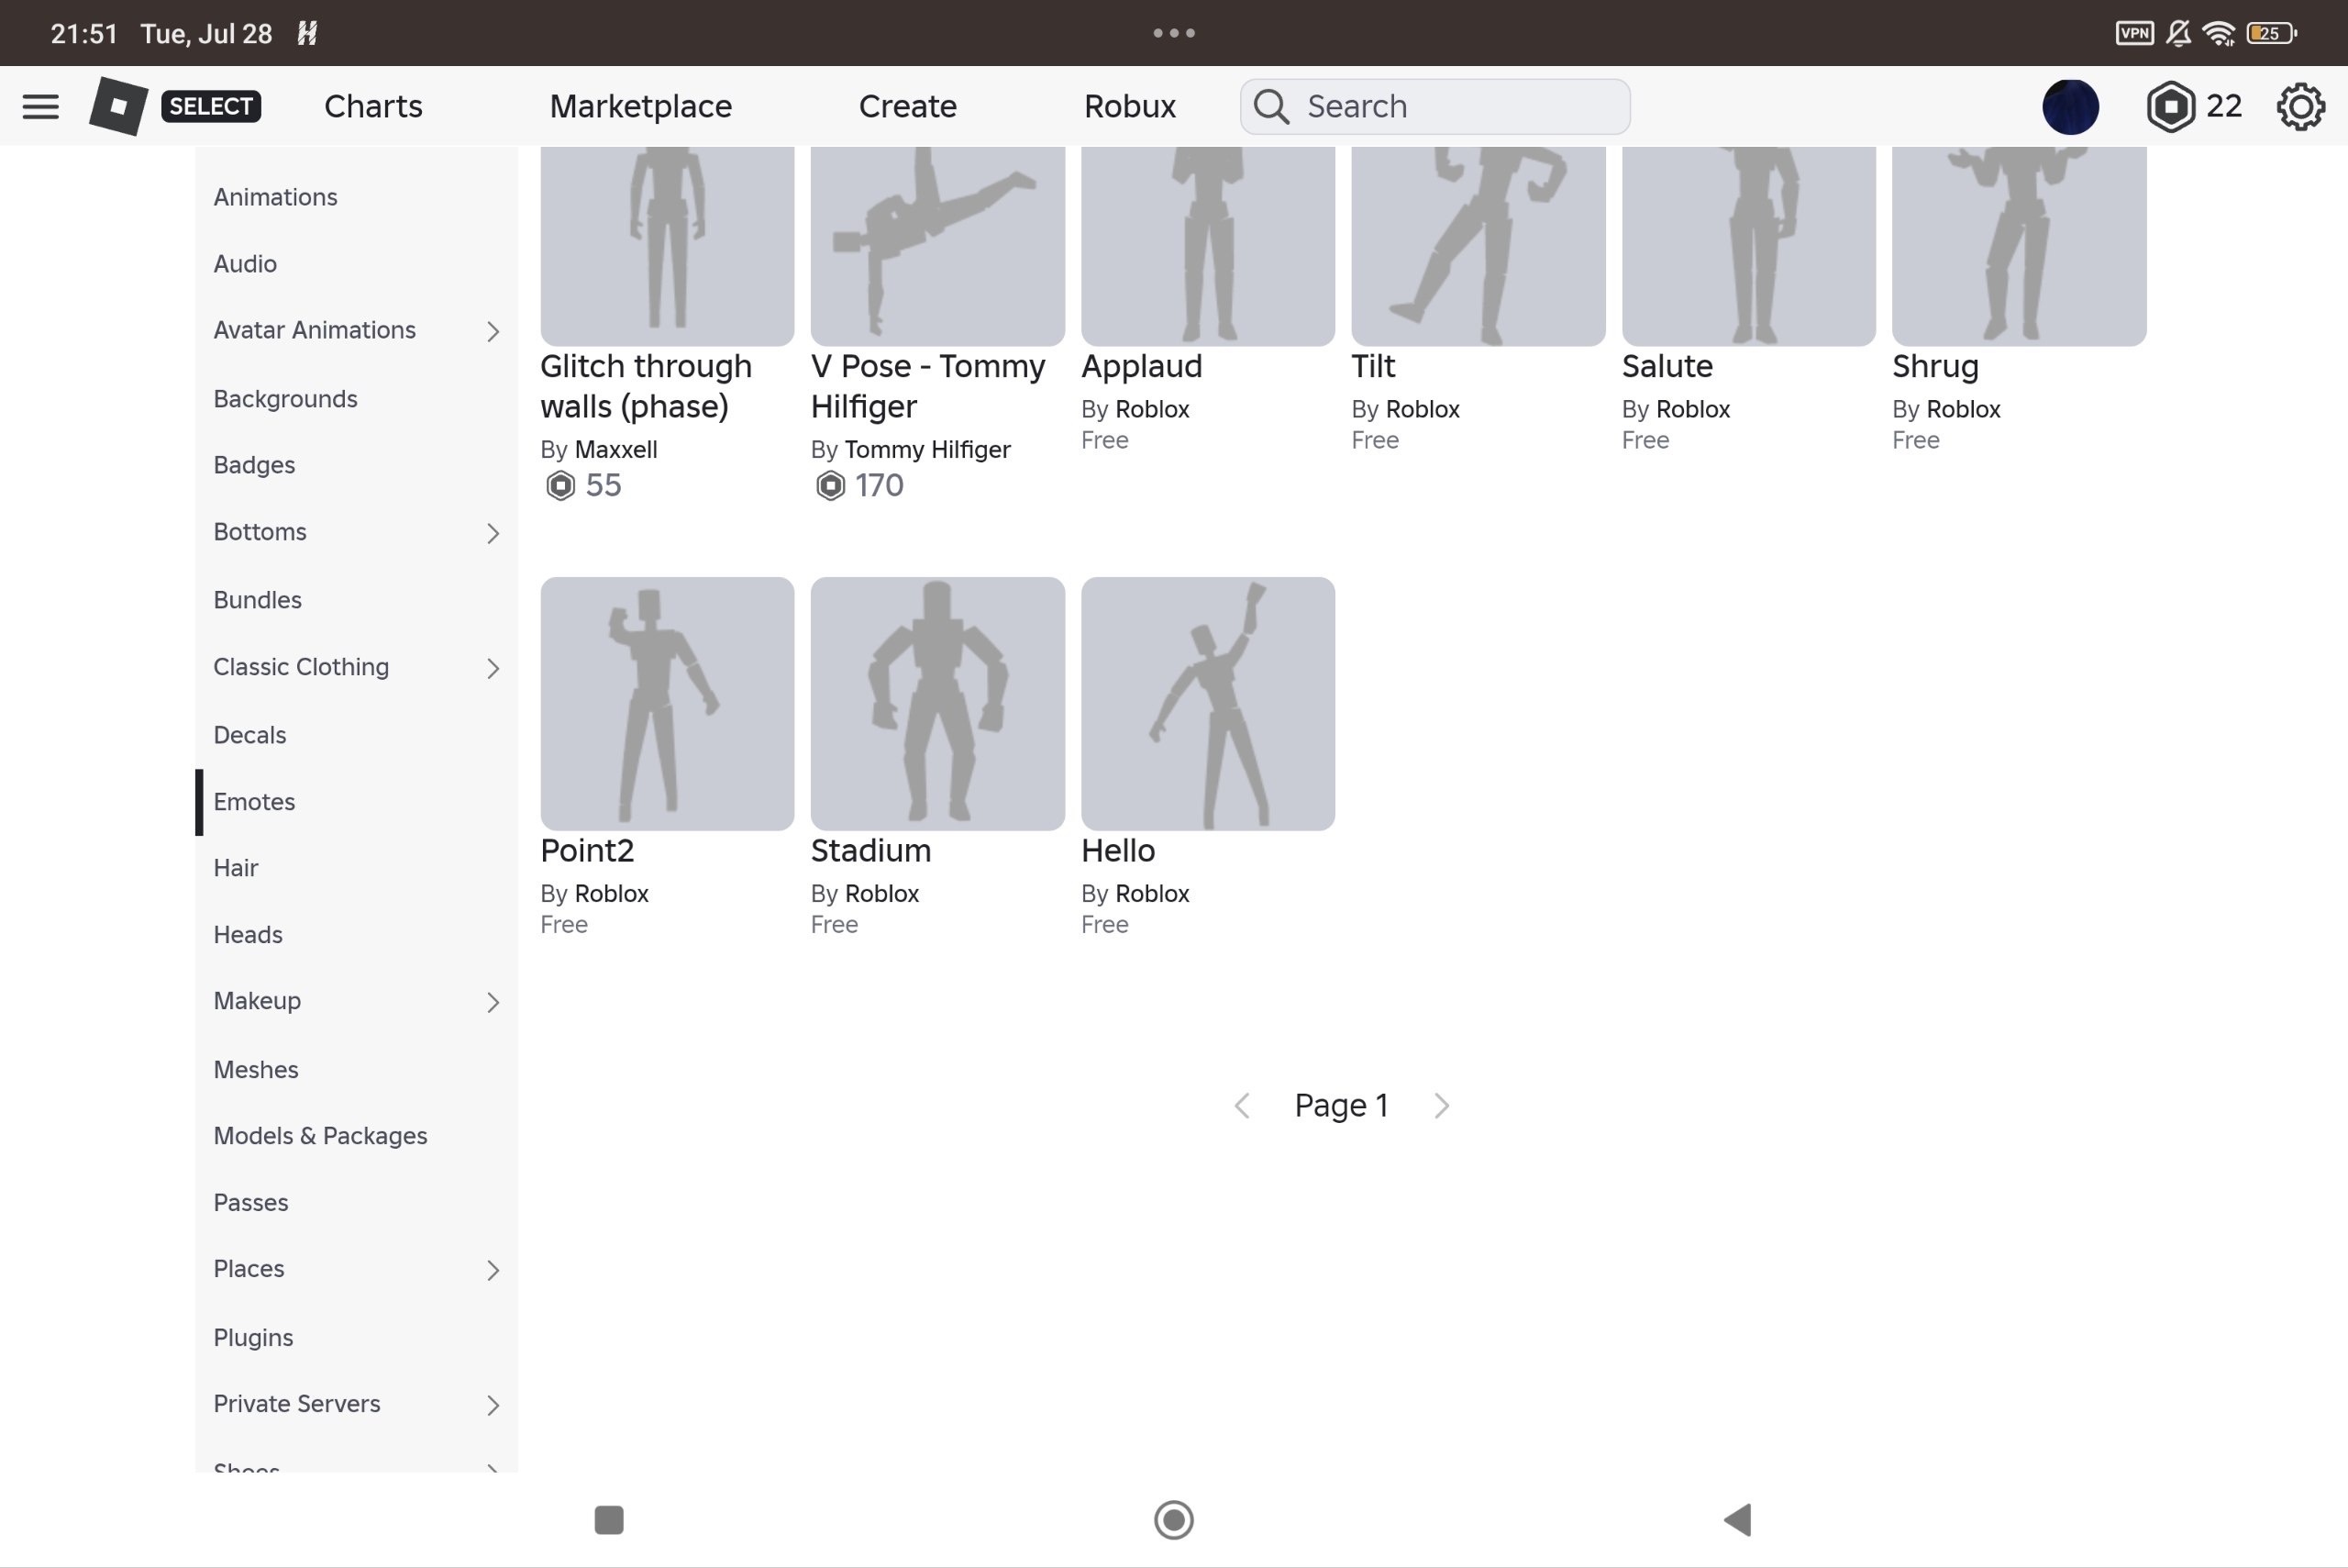Expand Places category chevron
This screenshot has width=2348, height=1568.
tap(492, 1269)
